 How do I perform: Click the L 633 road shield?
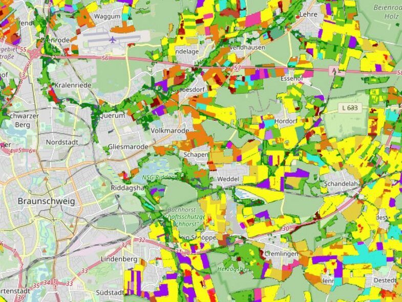pos(351,108)
